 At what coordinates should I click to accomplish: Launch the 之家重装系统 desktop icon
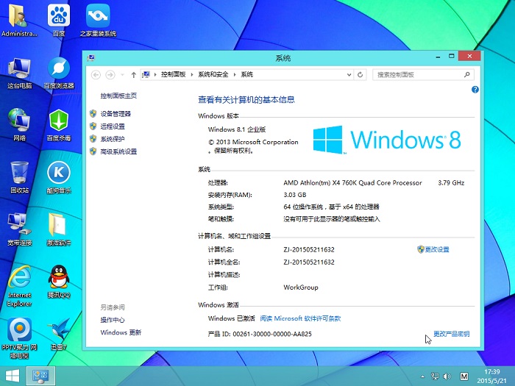point(98,20)
